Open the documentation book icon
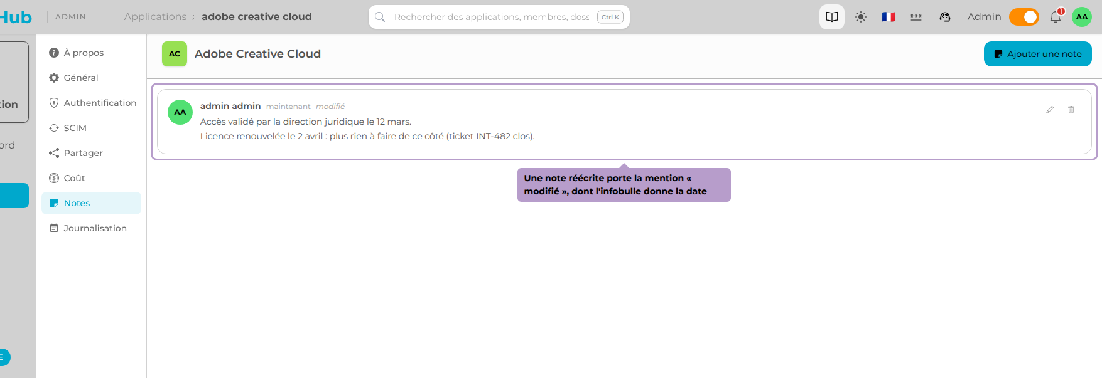This screenshot has width=1102, height=378. (x=832, y=17)
